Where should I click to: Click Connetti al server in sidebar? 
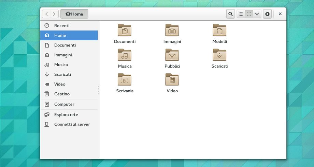tap(72, 124)
